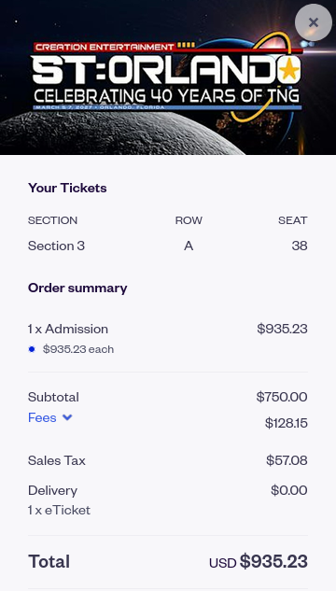Image resolution: width=336 pixels, height=591 pixels.
Task: Expand the Fees chevron arrow
Action: tap(67, 417)
